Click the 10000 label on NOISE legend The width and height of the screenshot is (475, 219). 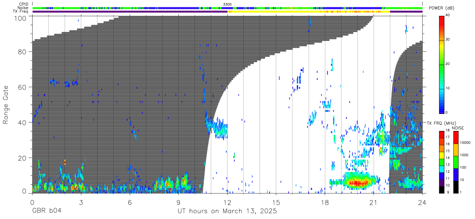[465, 143]
